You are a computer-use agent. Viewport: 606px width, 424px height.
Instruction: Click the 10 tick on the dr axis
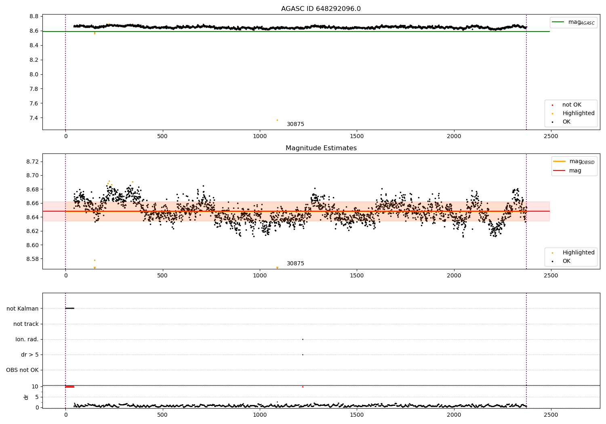coord(35,386)
